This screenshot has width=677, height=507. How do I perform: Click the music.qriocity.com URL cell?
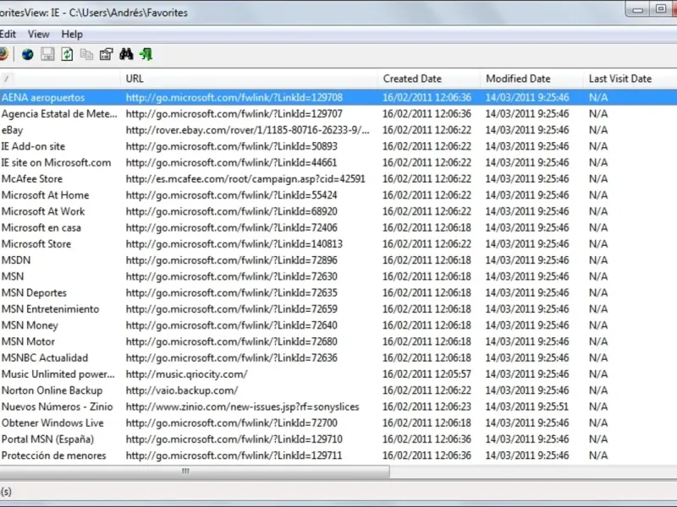pyautogui.click(x=186, y=374)
